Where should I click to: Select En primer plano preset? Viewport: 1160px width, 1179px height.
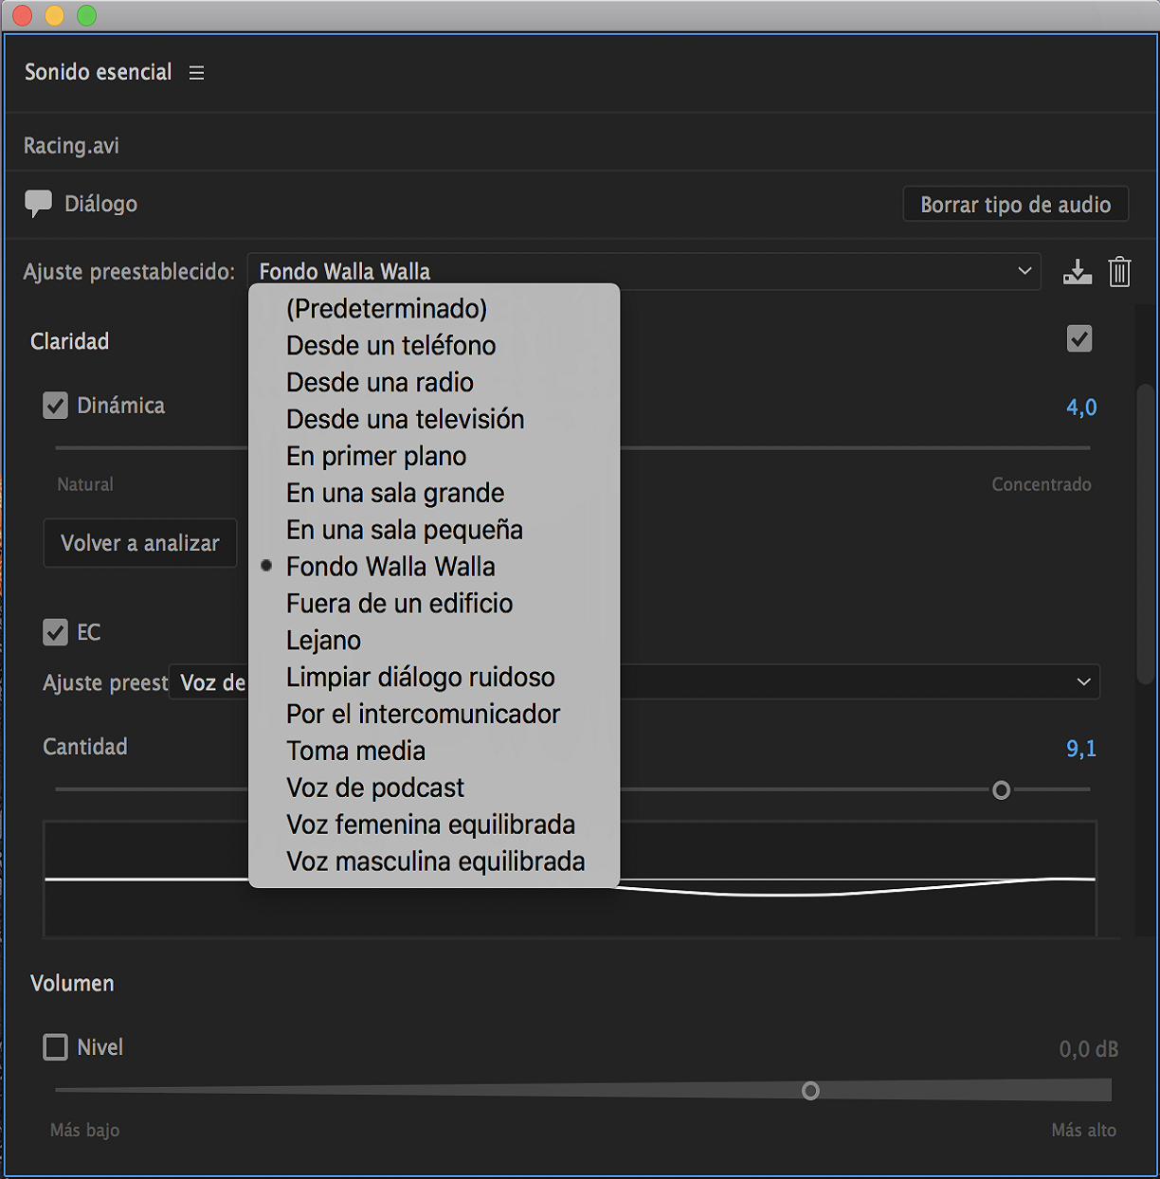click(434, 457)
